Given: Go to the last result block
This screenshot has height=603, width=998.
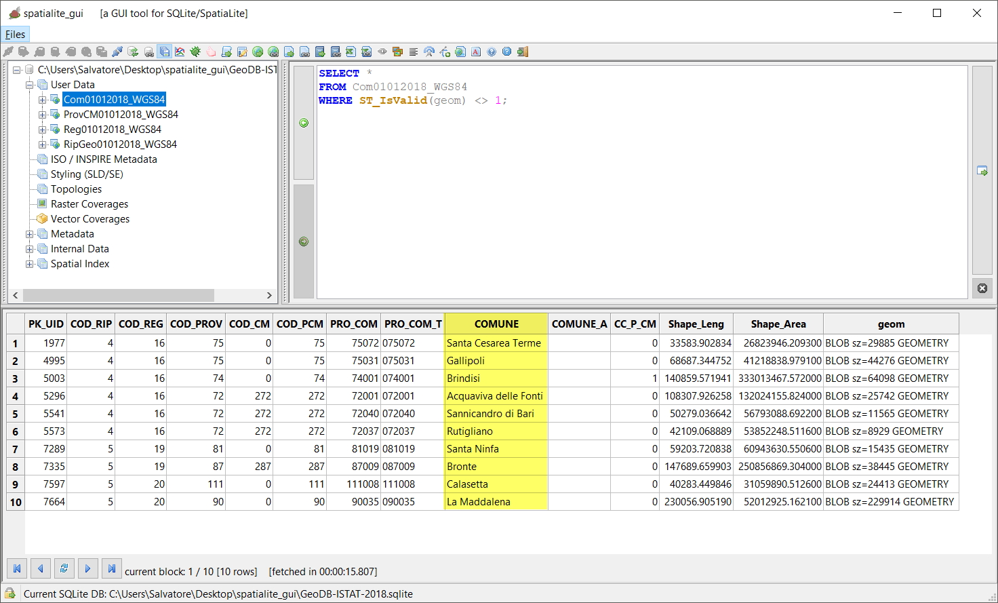Looking at the screenshot, I should pos(112,568).
